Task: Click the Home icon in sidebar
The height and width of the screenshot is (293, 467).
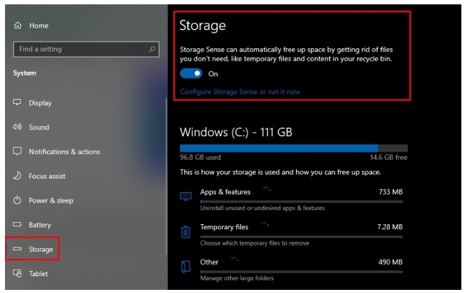Action: pos(17,26)
